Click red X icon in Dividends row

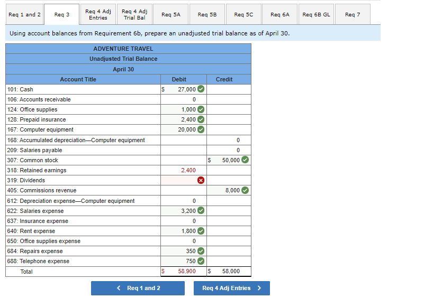pyautogui.click(x=201, y=180)
